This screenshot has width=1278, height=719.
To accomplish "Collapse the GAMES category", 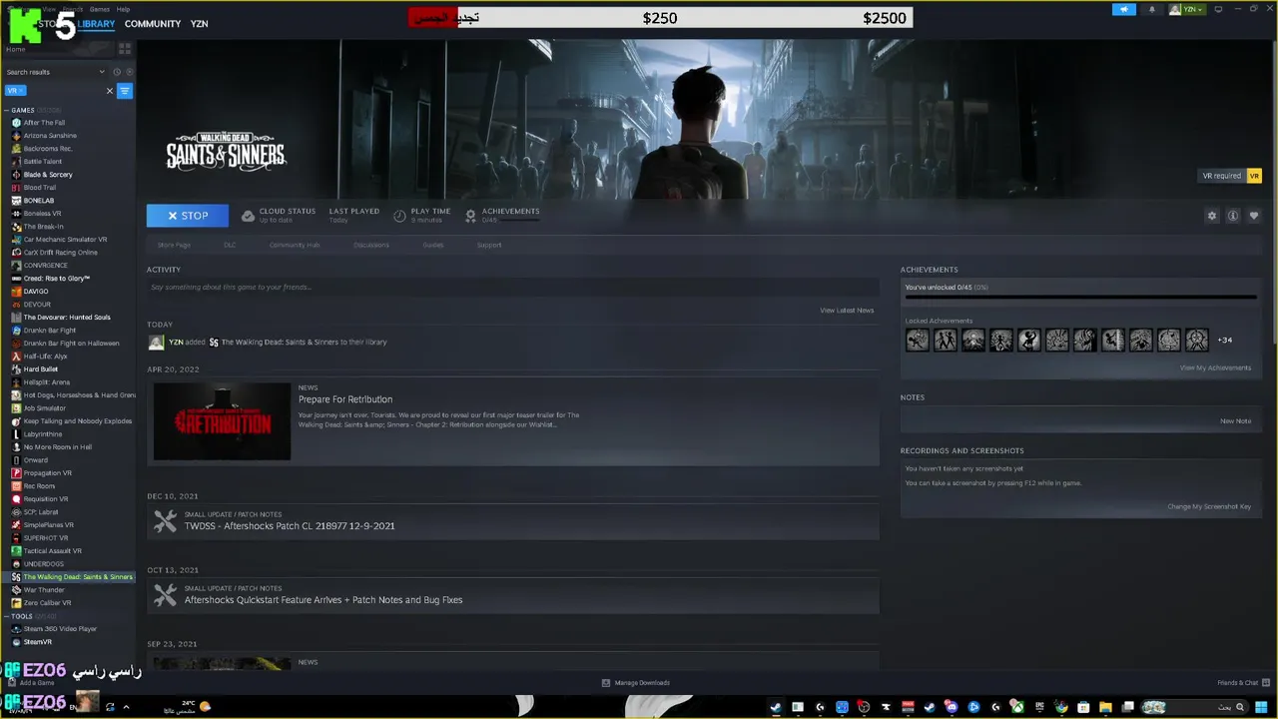I will pyautogui.click(x=7, y=110).
